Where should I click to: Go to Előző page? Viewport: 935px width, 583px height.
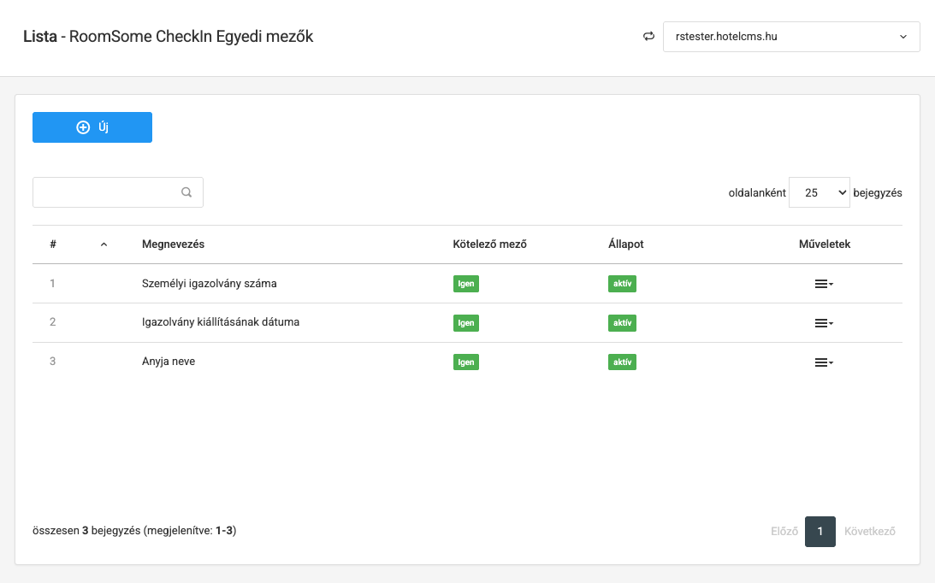point(784,532)
